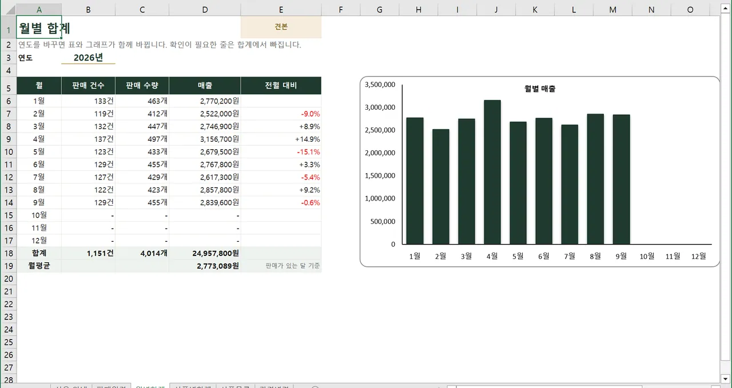Select the -15.1% change cell

coord(281,152)
